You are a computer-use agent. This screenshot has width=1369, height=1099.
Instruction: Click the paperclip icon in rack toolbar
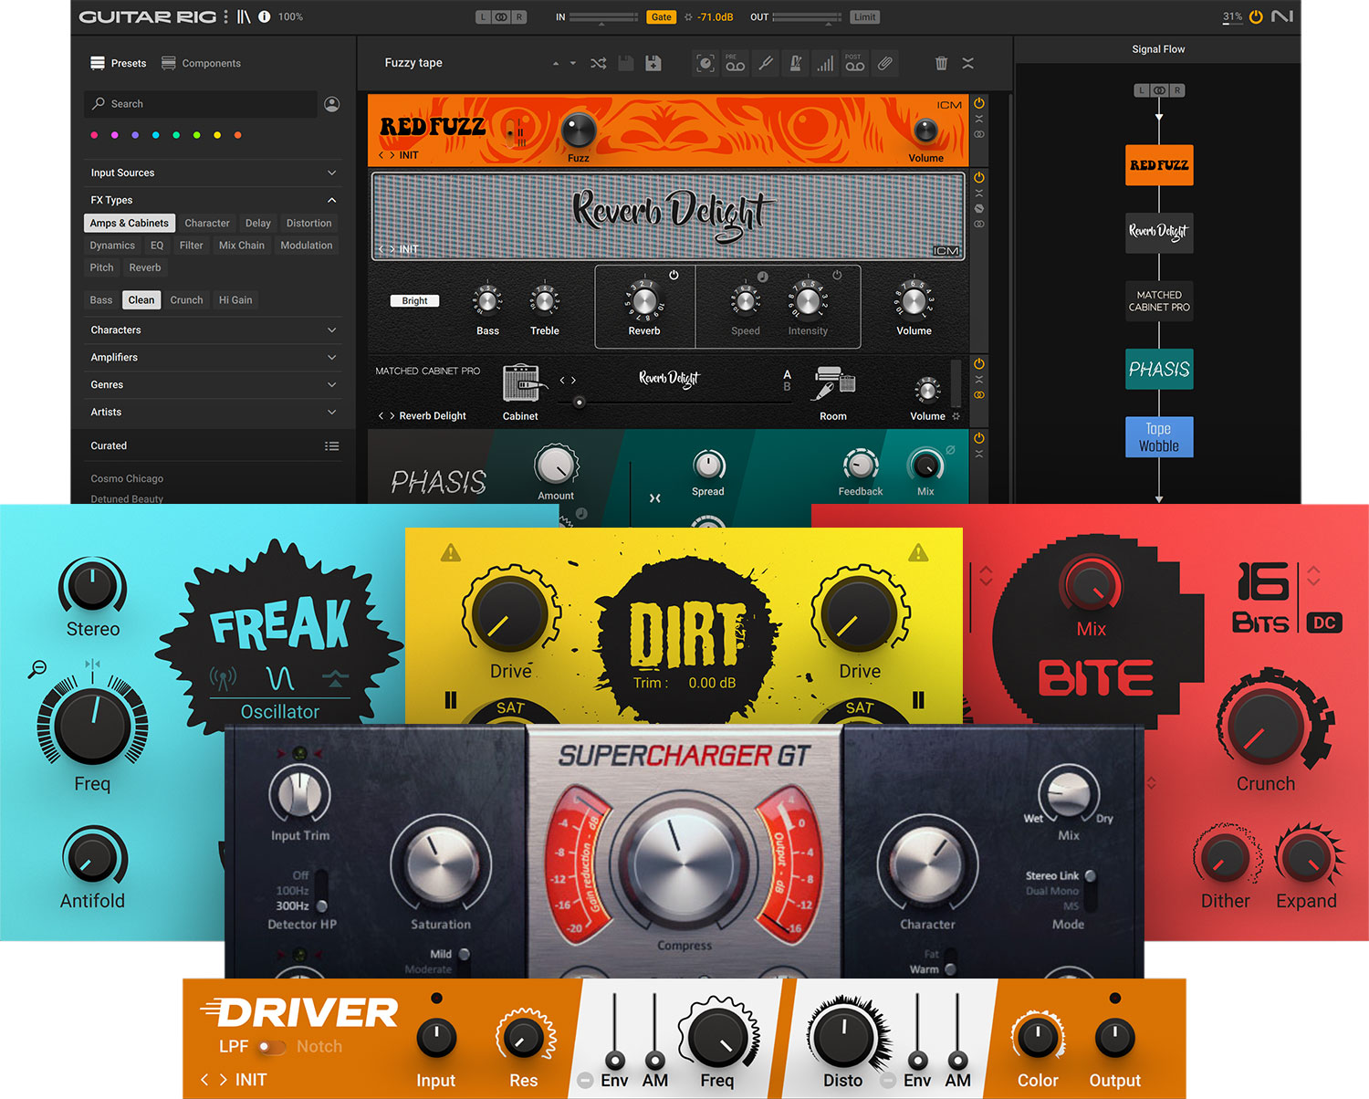[x=885, y=63]
